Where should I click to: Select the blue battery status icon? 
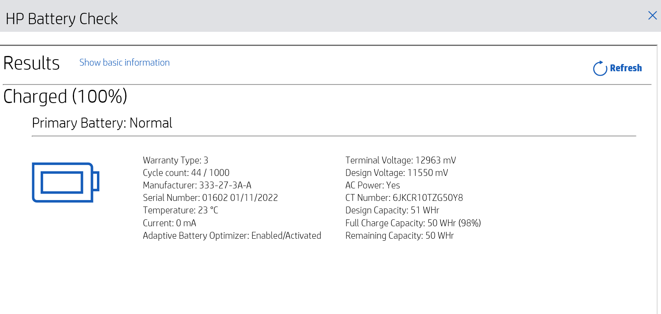pos(65,182)
